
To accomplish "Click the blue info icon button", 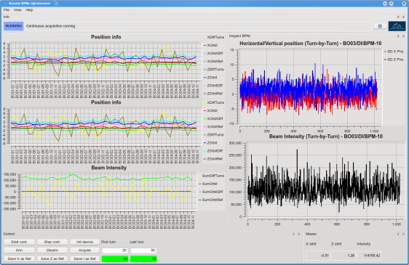I will click(x=380, y=26).
